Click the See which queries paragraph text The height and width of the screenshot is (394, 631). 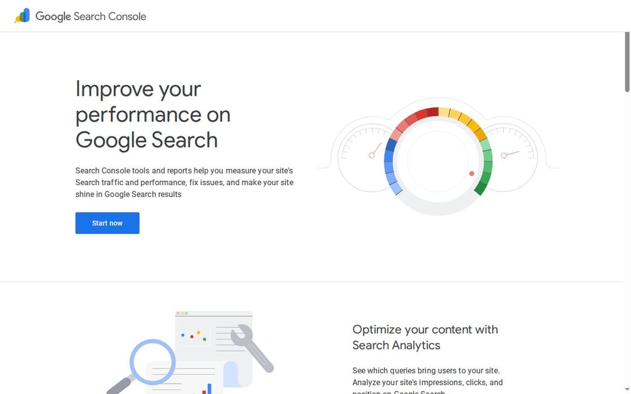click(x=428, y=380)
